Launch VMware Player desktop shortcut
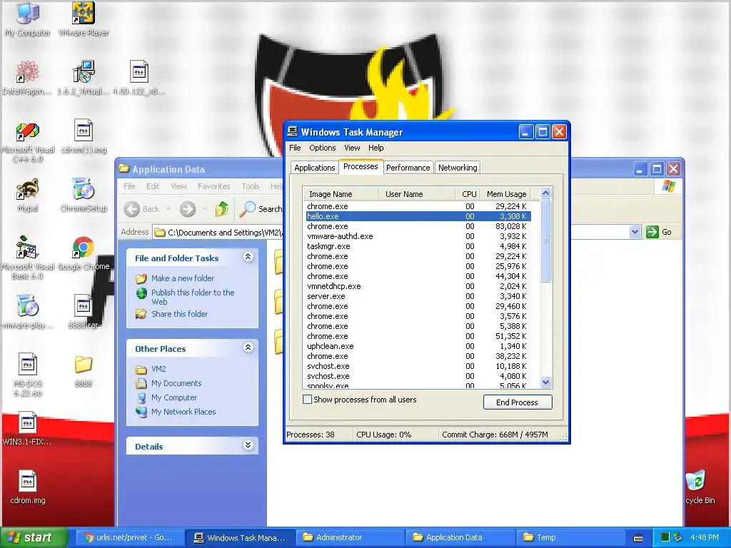 point(84,19)
